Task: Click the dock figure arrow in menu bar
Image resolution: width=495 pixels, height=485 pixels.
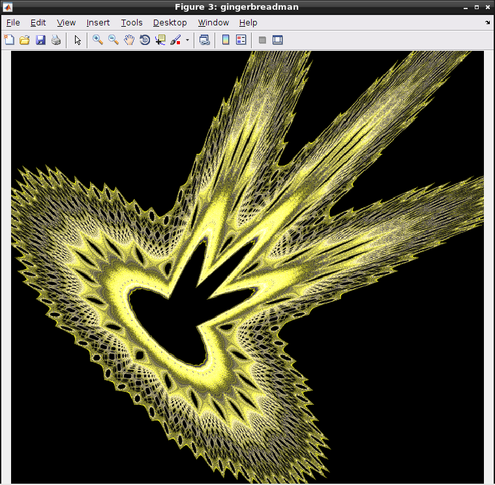Action: (x=487, y=23)
